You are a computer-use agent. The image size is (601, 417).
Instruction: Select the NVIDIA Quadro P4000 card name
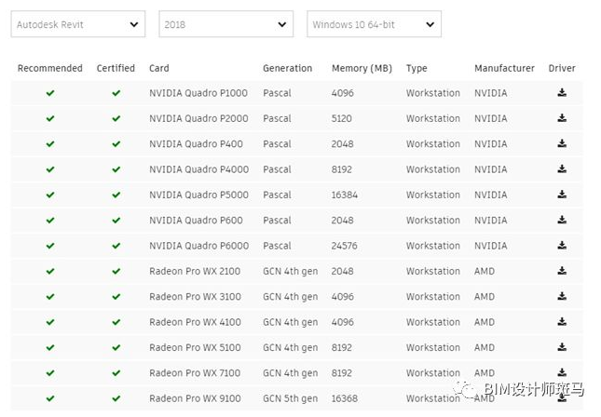(197, 169)
